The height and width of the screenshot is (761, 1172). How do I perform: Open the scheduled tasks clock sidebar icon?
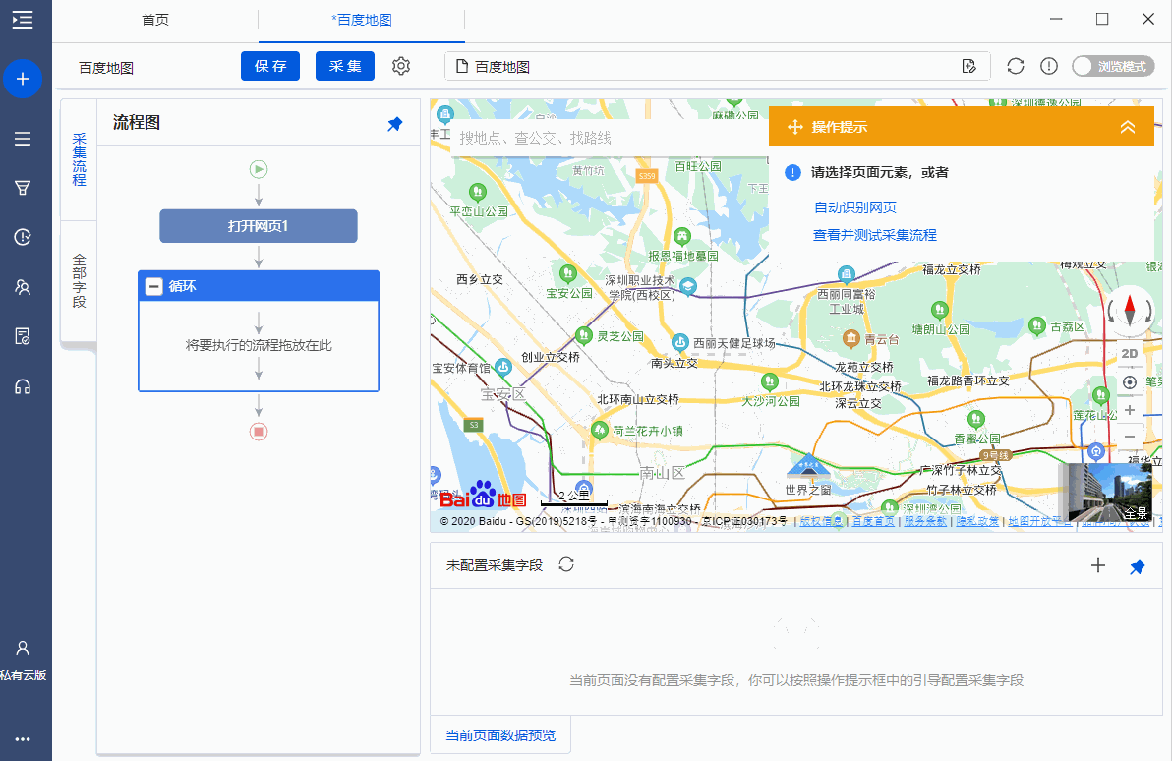click(x=23, y=237)
